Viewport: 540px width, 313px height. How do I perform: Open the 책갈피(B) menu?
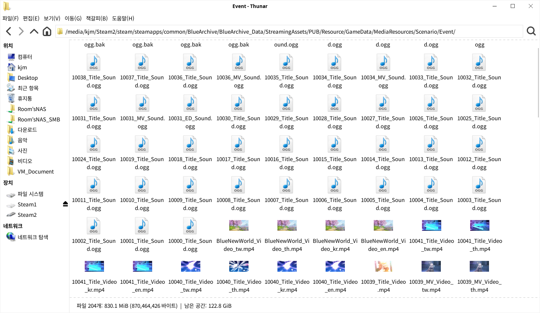pyautogui.click(x=97, y=18)
